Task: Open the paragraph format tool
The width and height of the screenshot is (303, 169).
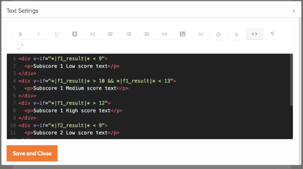Action: [273, 34]
